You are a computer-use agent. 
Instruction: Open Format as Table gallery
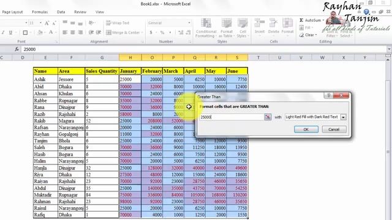pos(227,28)
